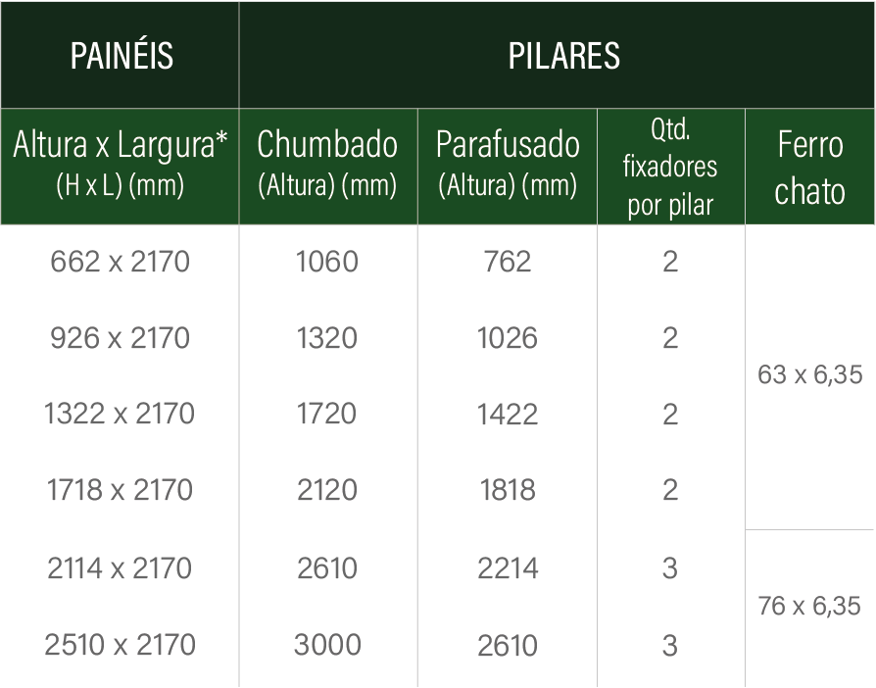Select panel size 926 x 2170
Image resolution: width=876 pixels, height=688 pixels.
[x=121, y=338]
